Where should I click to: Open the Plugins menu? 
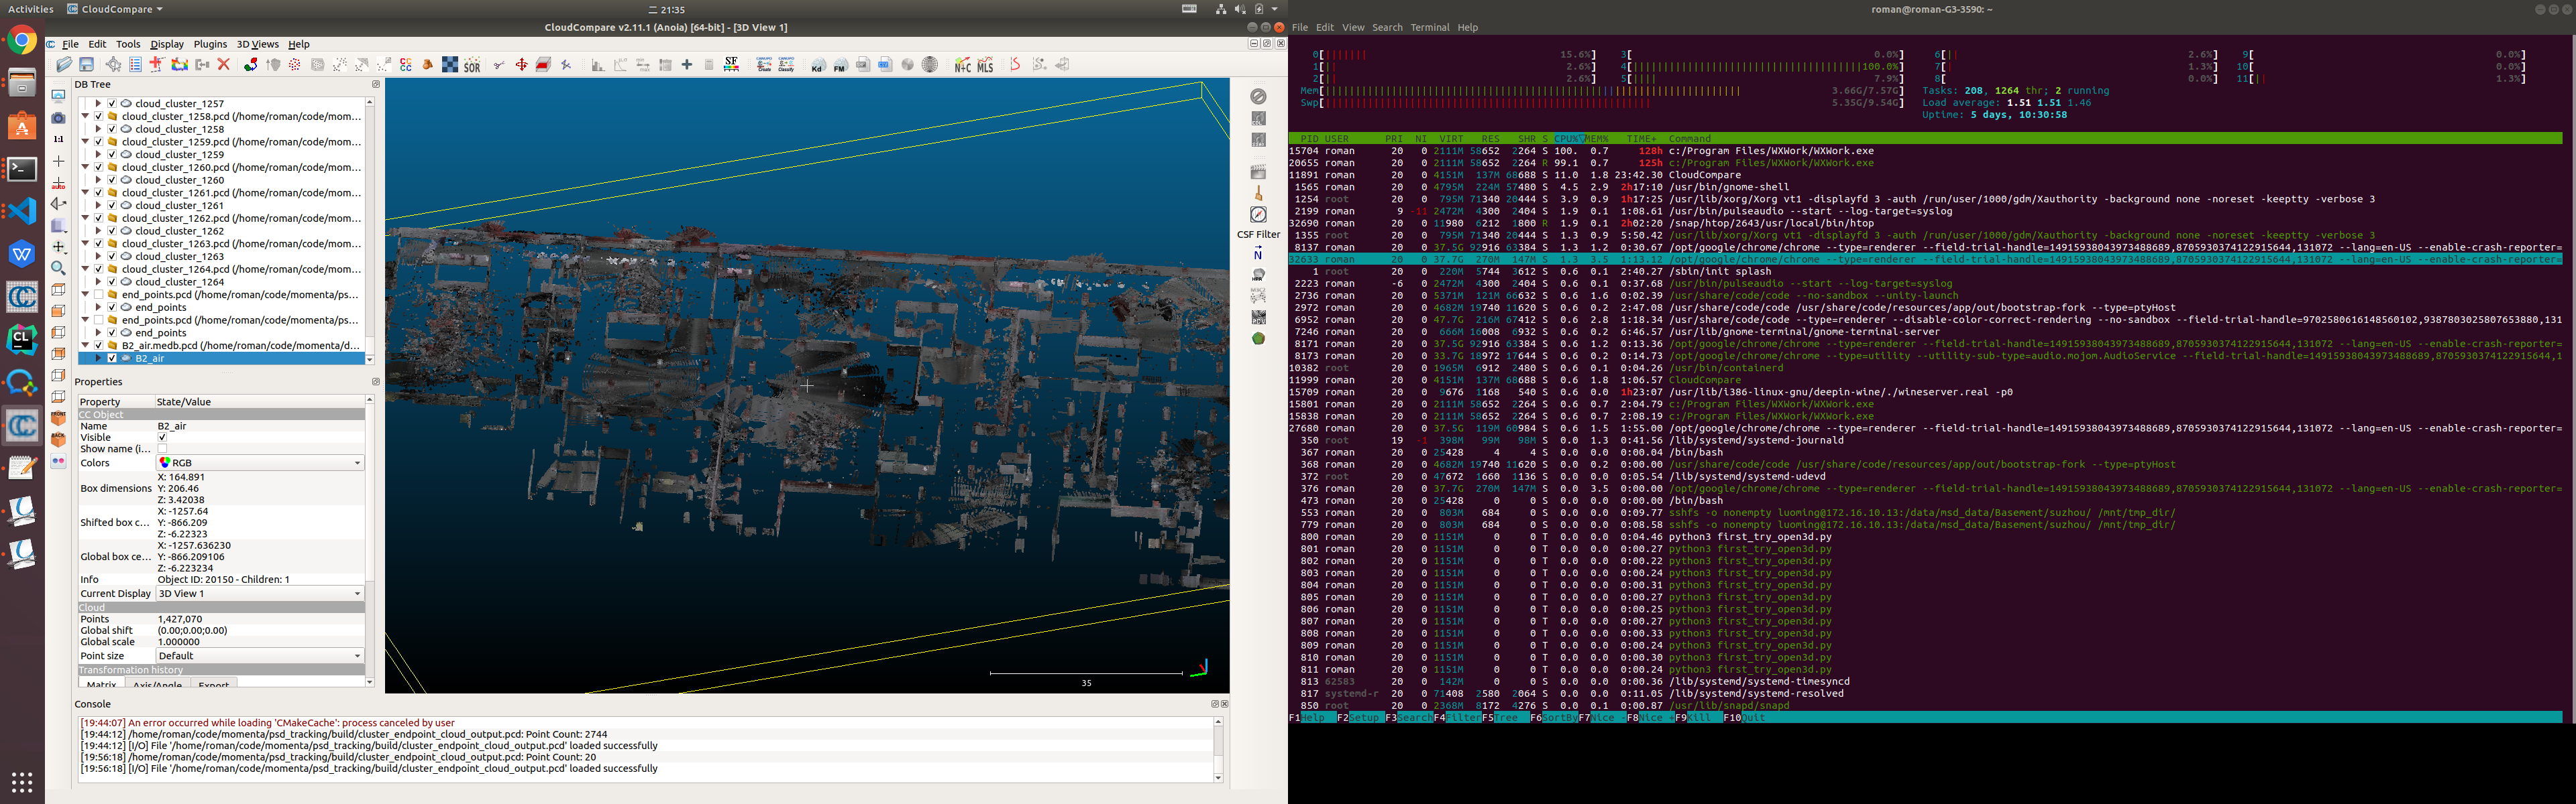click(210, 44)
